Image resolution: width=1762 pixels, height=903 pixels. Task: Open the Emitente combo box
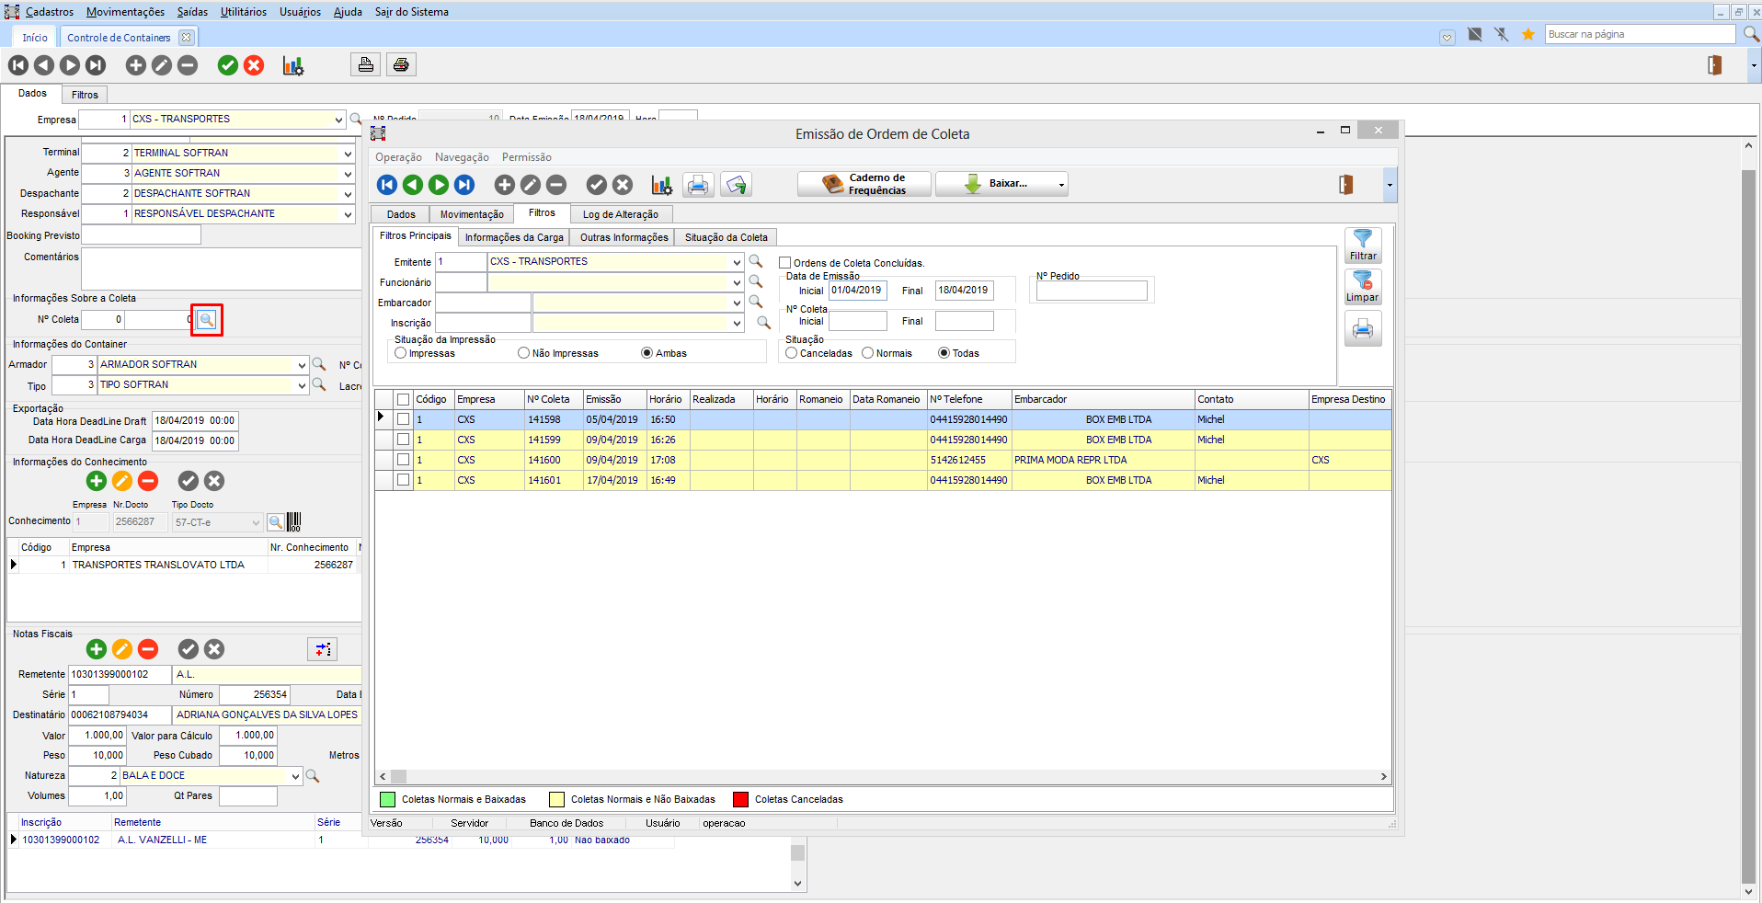point(737,262)
